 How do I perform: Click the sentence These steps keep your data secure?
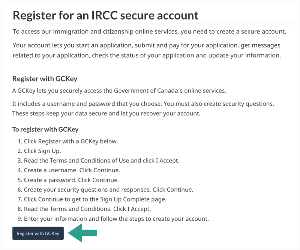(x=106, y=113)
